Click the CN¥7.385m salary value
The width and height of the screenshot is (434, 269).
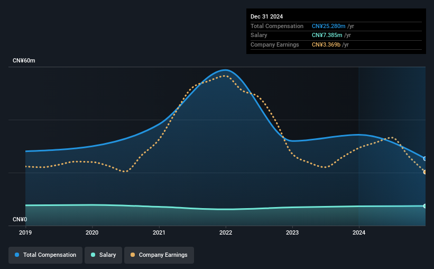pos(327,35)
